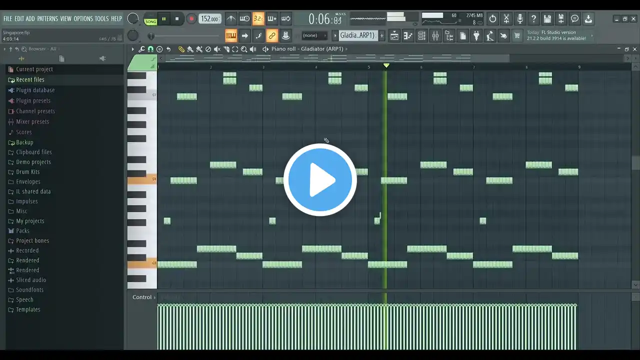Open the piano roll wrench tools menu

(x=141, y=49)
